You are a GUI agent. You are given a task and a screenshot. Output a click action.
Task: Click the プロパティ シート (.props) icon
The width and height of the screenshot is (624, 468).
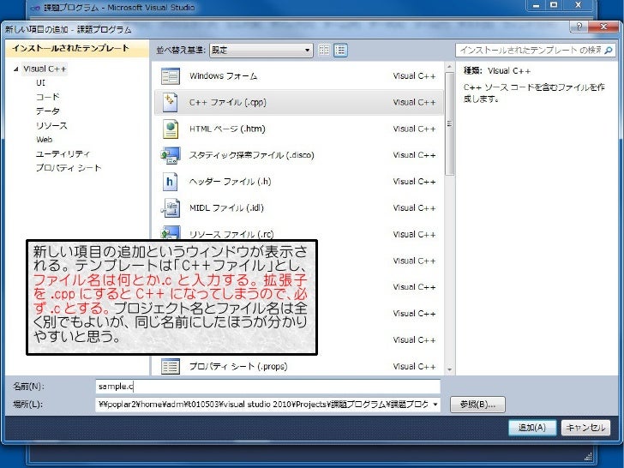171,367
